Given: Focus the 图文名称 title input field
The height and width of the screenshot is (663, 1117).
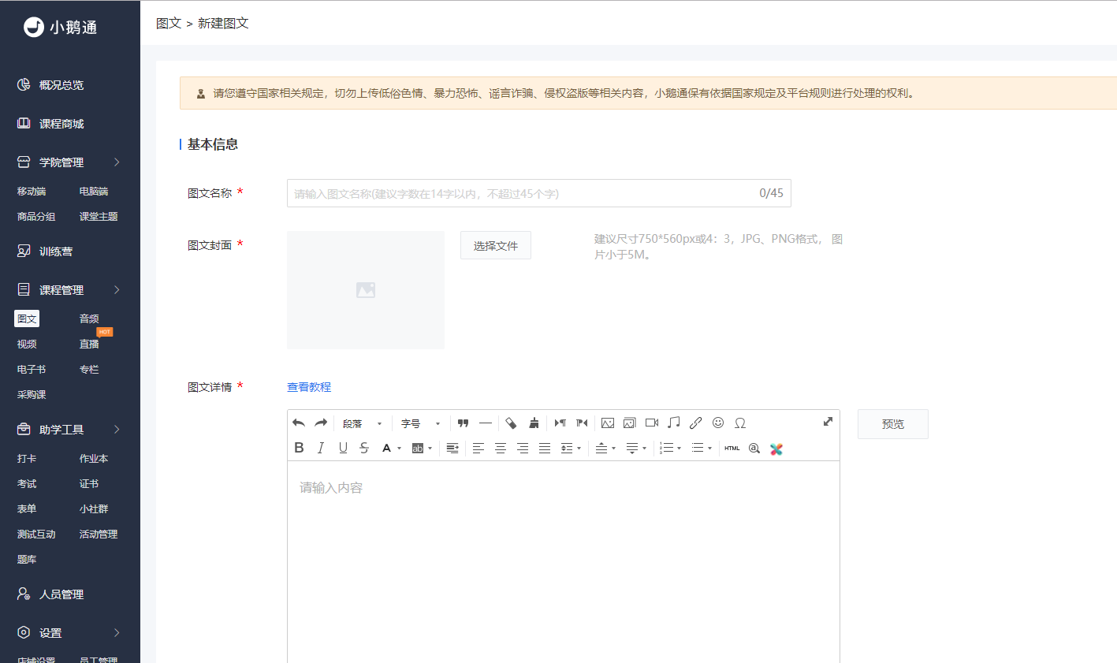Looking at the screenshot, I should point(539,193).
